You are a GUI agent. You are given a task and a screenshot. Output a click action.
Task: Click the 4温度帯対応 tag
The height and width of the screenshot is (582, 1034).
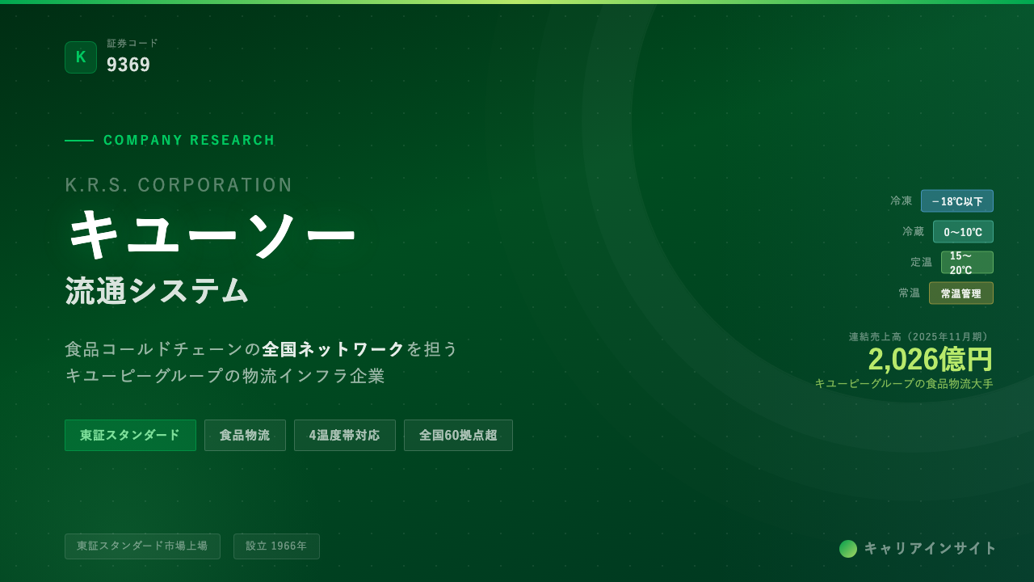click(345, 435)
